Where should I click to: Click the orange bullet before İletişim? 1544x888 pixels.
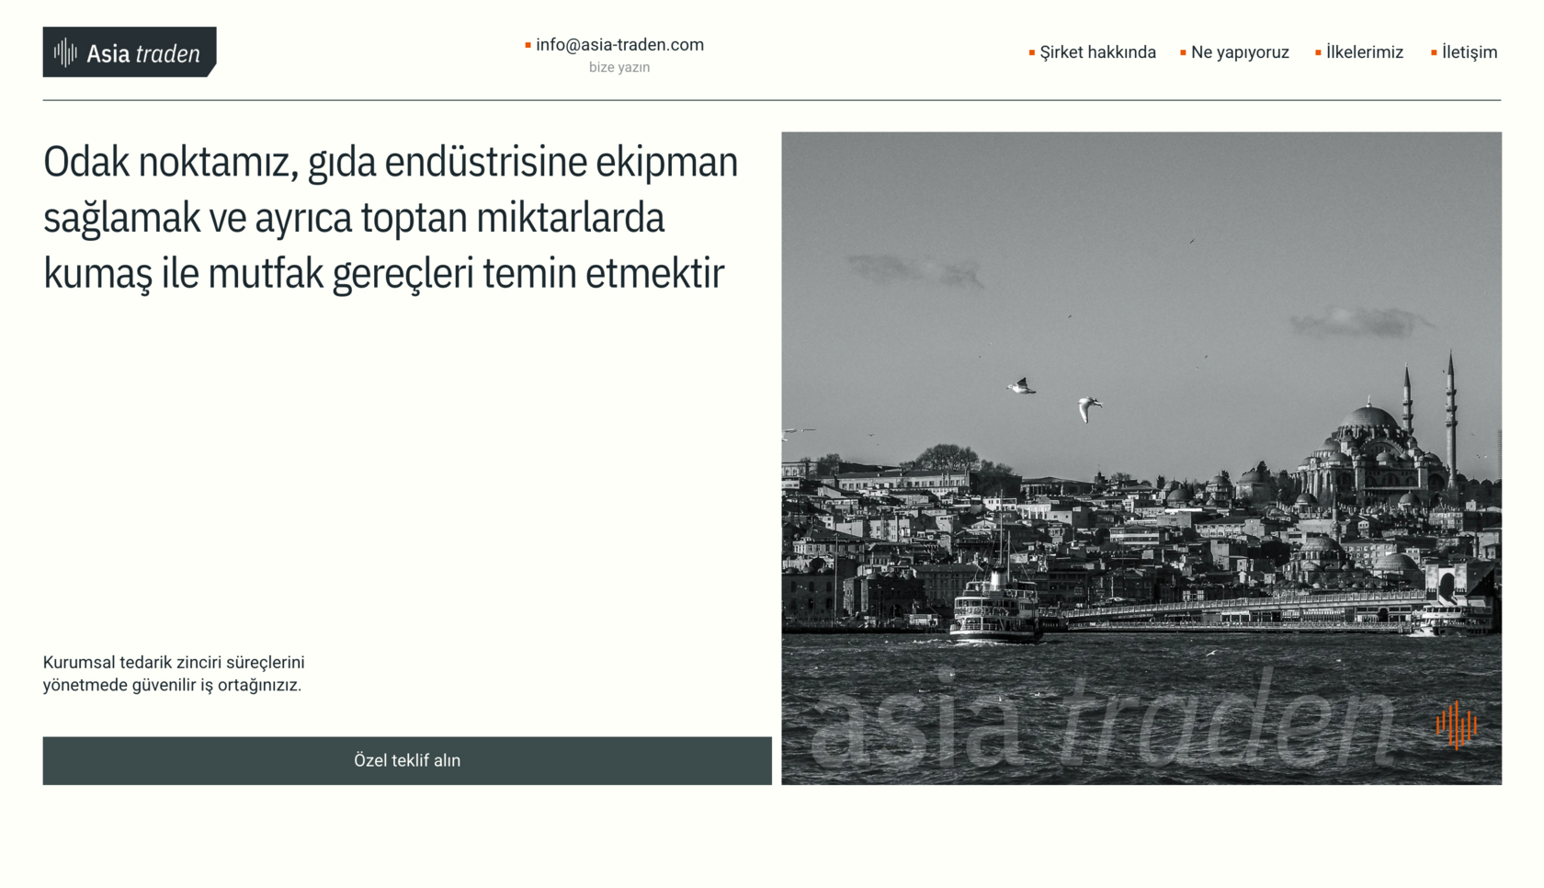[1434, 52]
